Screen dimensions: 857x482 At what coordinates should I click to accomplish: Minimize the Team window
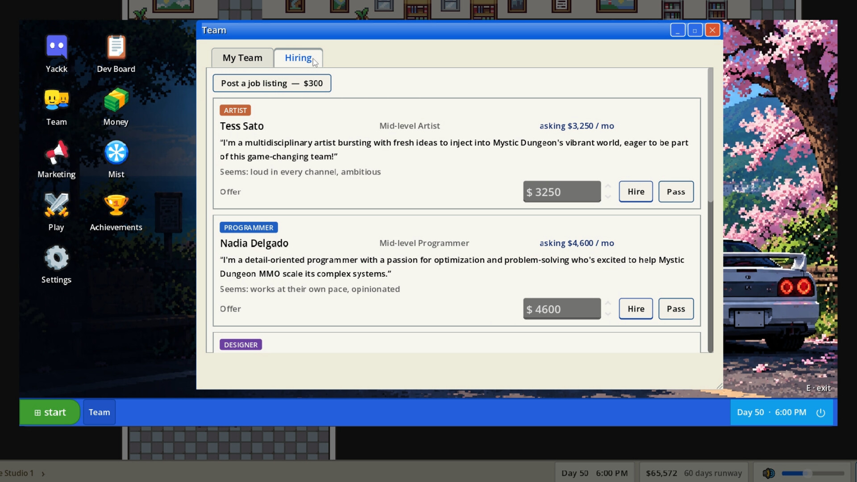tap(678, 30)
